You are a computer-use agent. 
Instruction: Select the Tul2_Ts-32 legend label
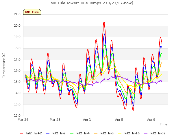[158, 133]
